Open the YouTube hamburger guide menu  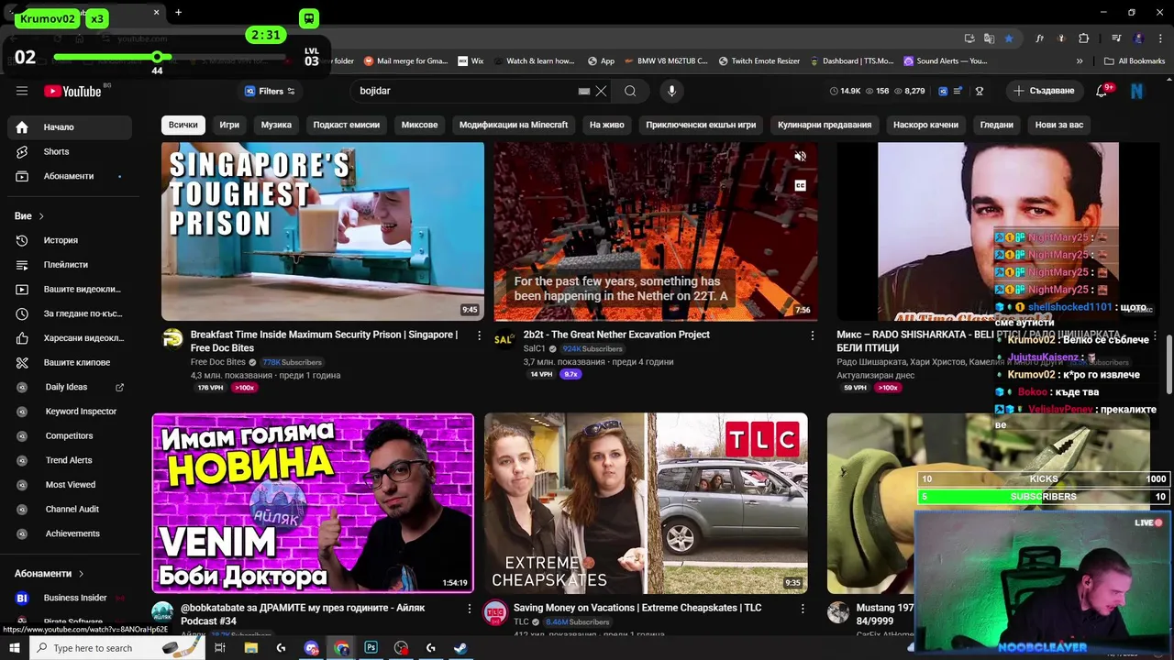click(x=22, y=91)
